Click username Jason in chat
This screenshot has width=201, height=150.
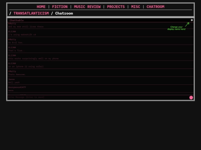pos(12,79)
